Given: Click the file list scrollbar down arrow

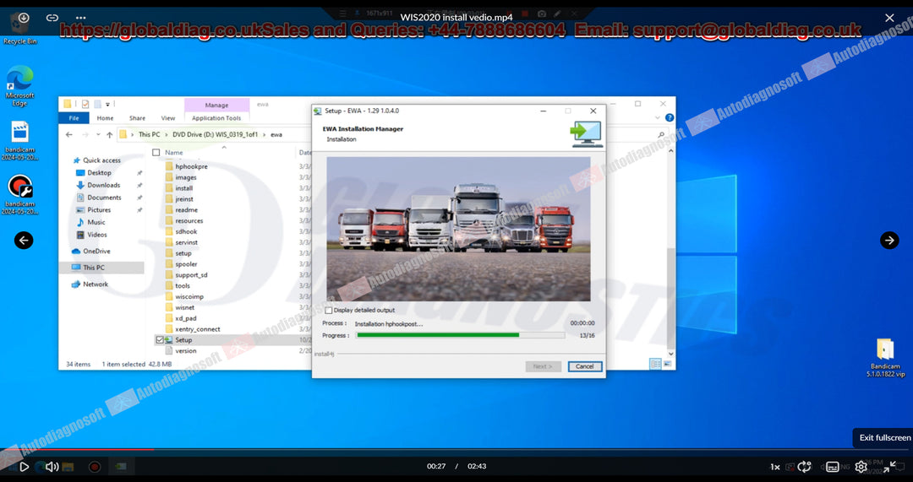Looking at the screenshot, I should [670, 354].
